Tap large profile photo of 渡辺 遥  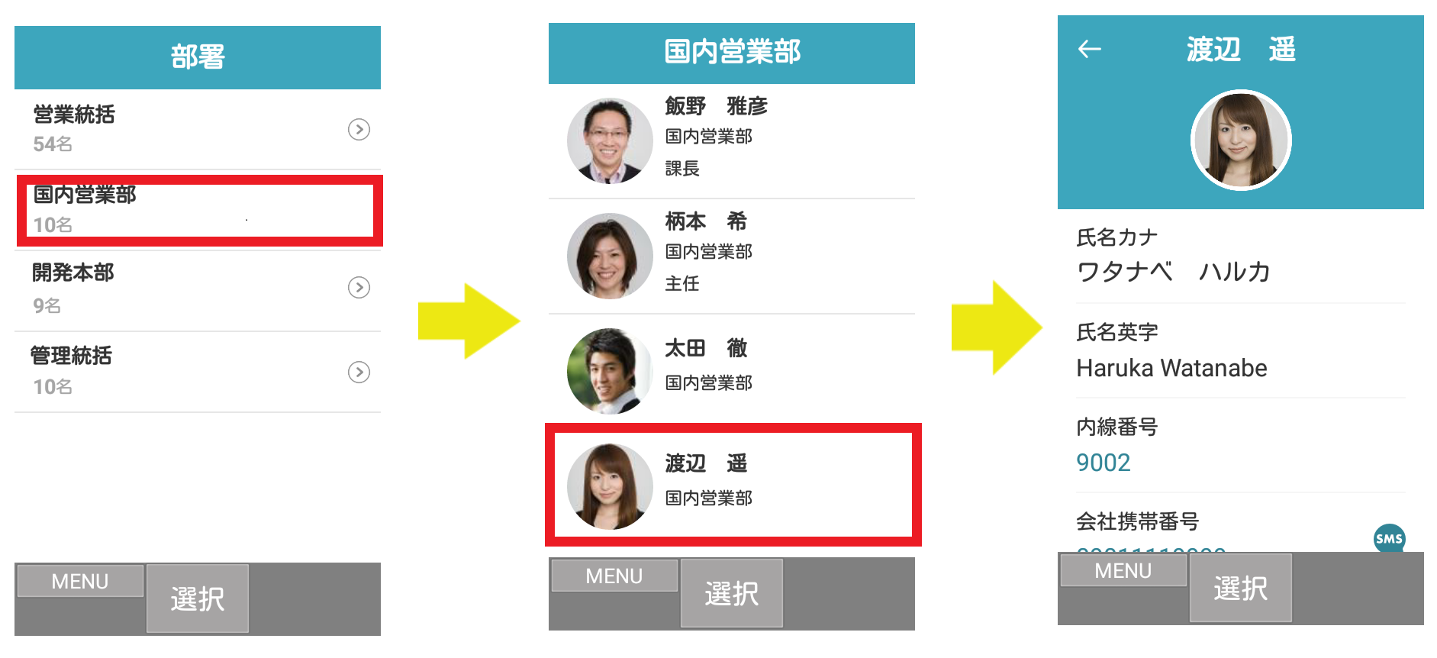point(1241,140)
